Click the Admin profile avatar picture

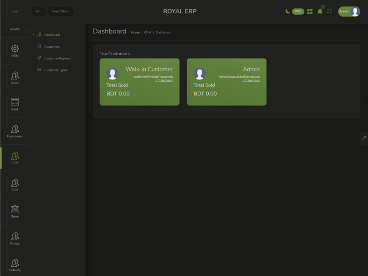click(355, 11)
